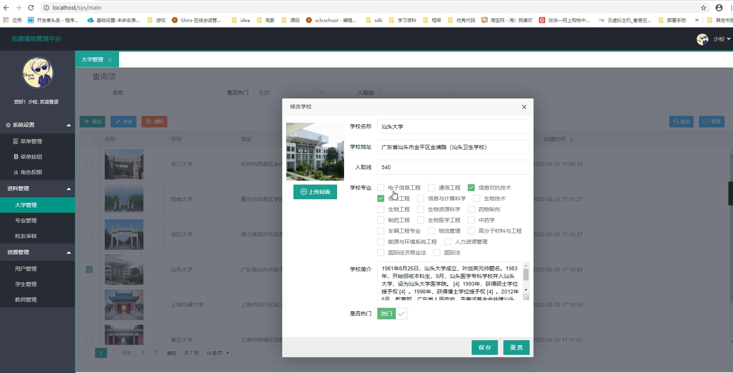The height and width of the screenshot is (373, 733).
Task: Check 生物工程 major
Action: coord(381,209)
